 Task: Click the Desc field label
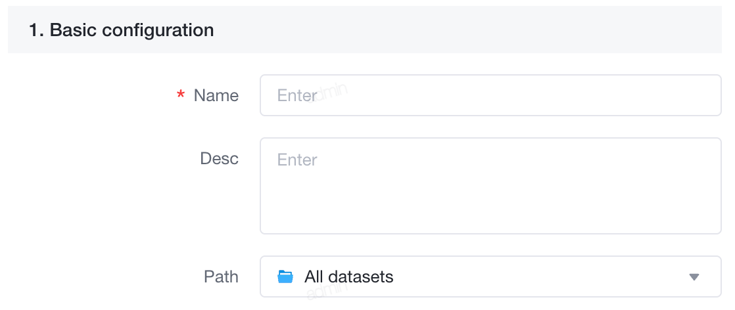(x=220, y=159)
